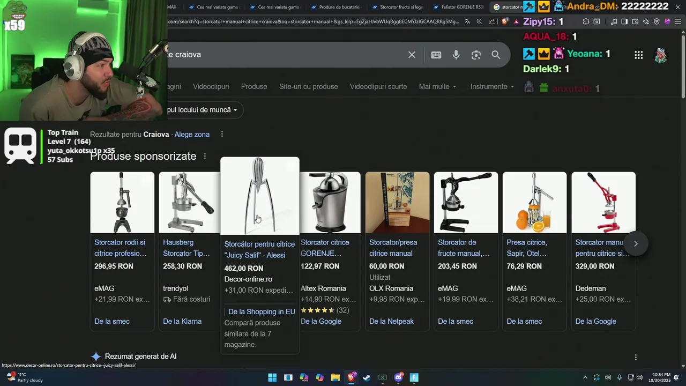Open Storcator citrice GORENJE product link
The width and height of the screenshot is (686, 386).
click(325, 248)
